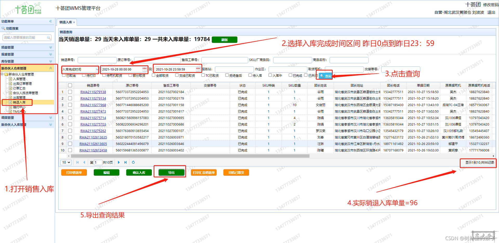Tick the 已完成 status checkbox

pos(290,75)
